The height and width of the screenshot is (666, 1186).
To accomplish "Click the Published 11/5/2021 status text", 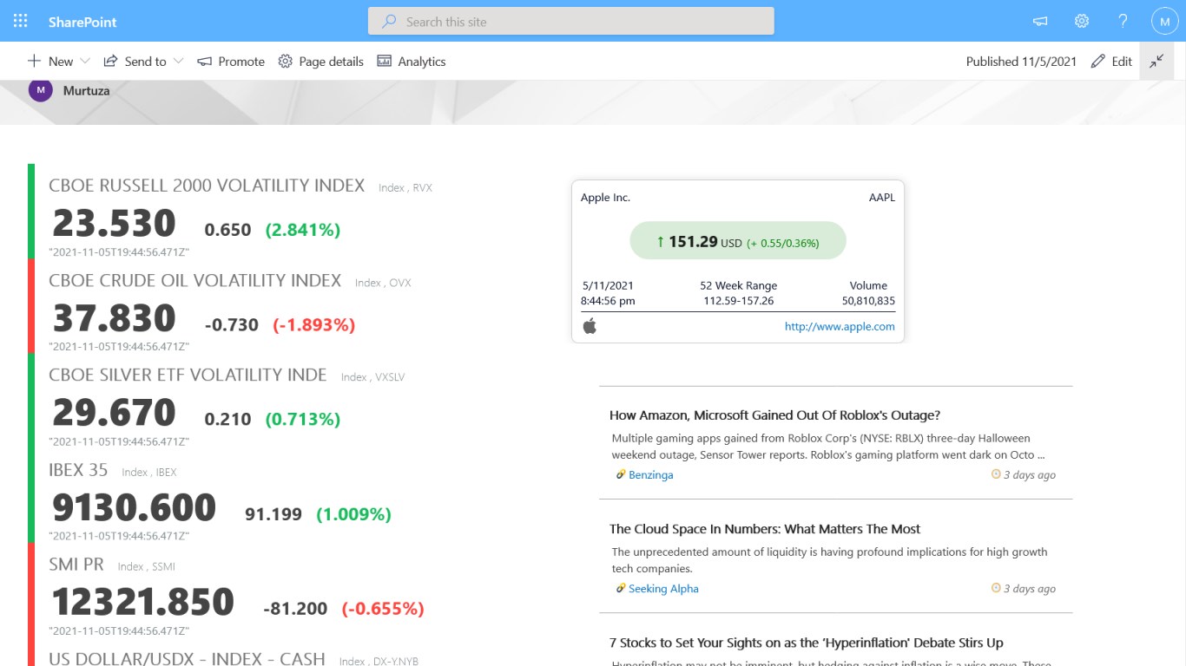I will point(1021,62).
